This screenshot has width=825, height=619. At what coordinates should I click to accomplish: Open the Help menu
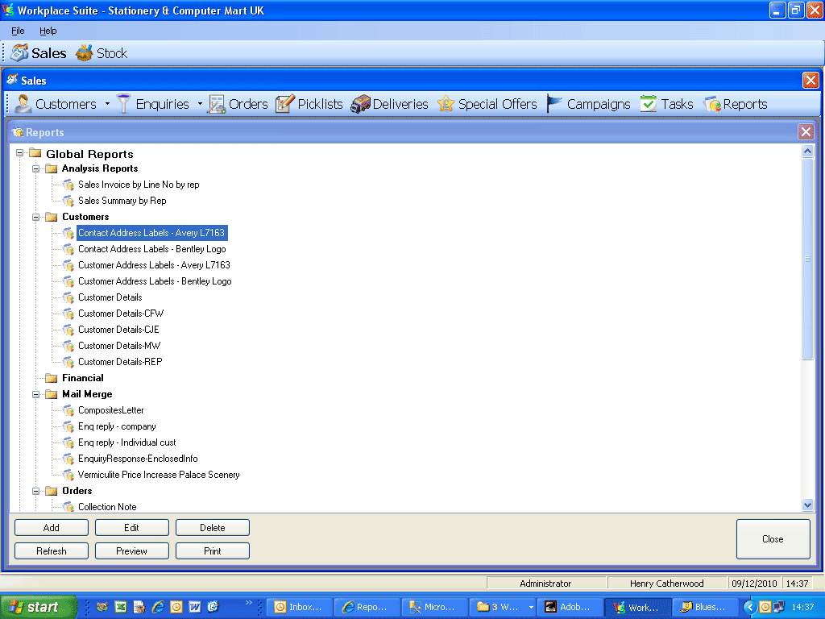pos(48,31)
